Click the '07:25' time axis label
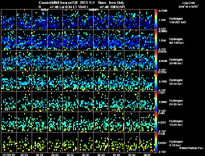Viewport: 205px width, 156px height. (55, 155)
